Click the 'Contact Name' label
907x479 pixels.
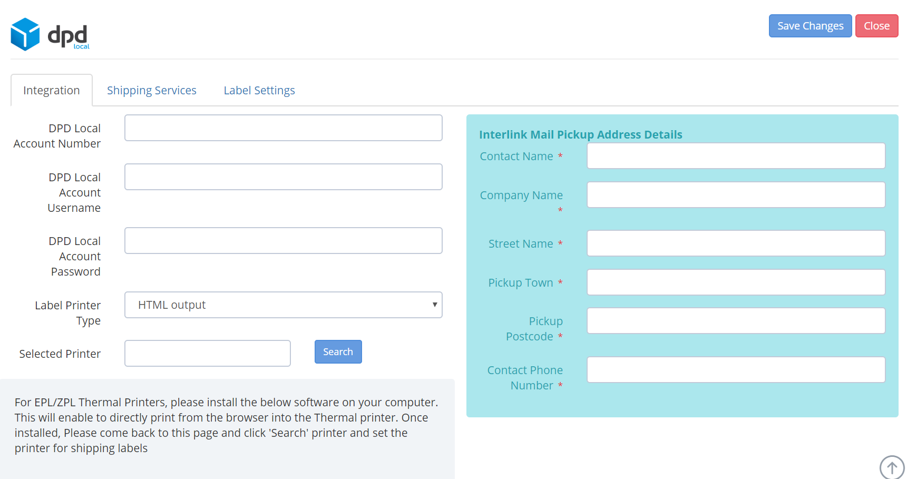[x=516, y=156]
